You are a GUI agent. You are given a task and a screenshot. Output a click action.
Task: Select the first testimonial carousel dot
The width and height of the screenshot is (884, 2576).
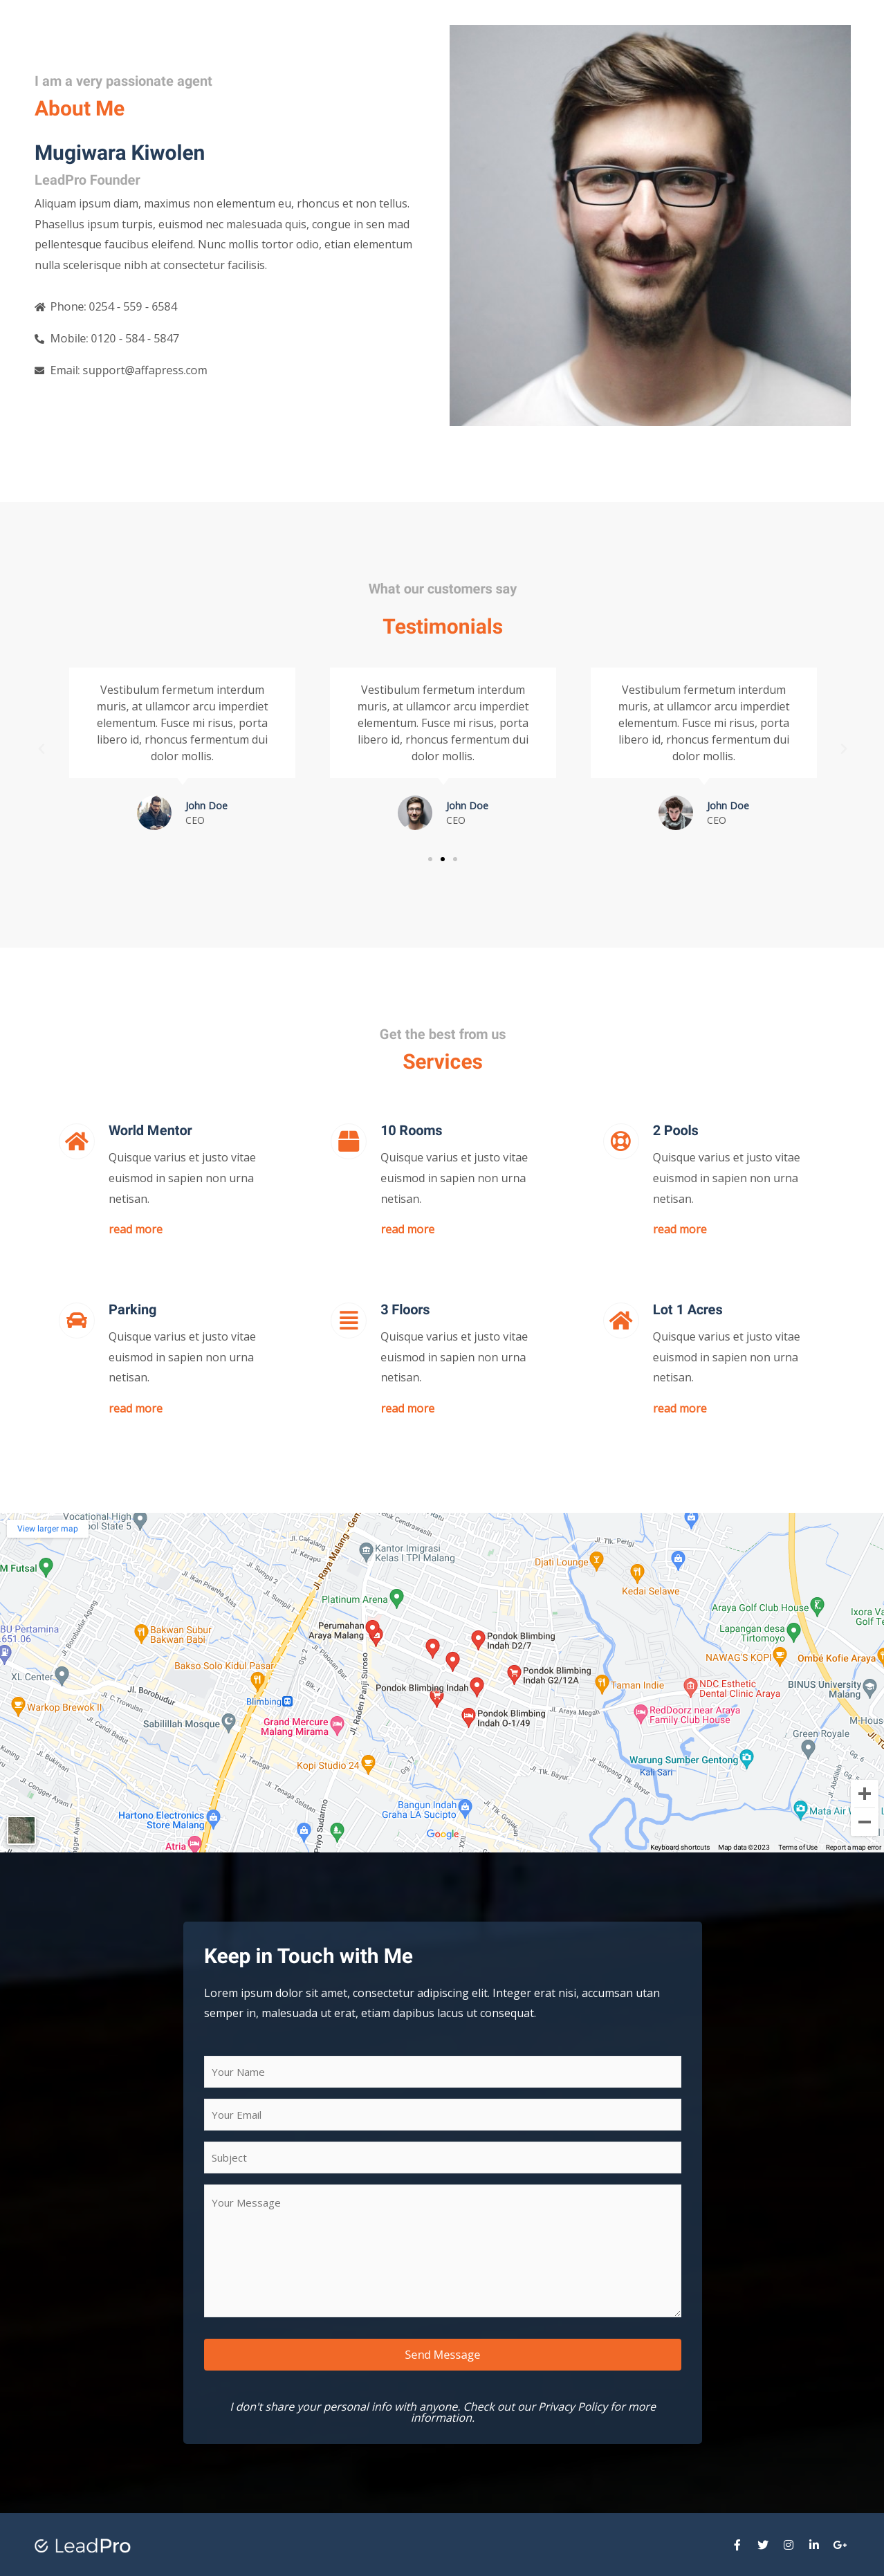click(430, 859)
